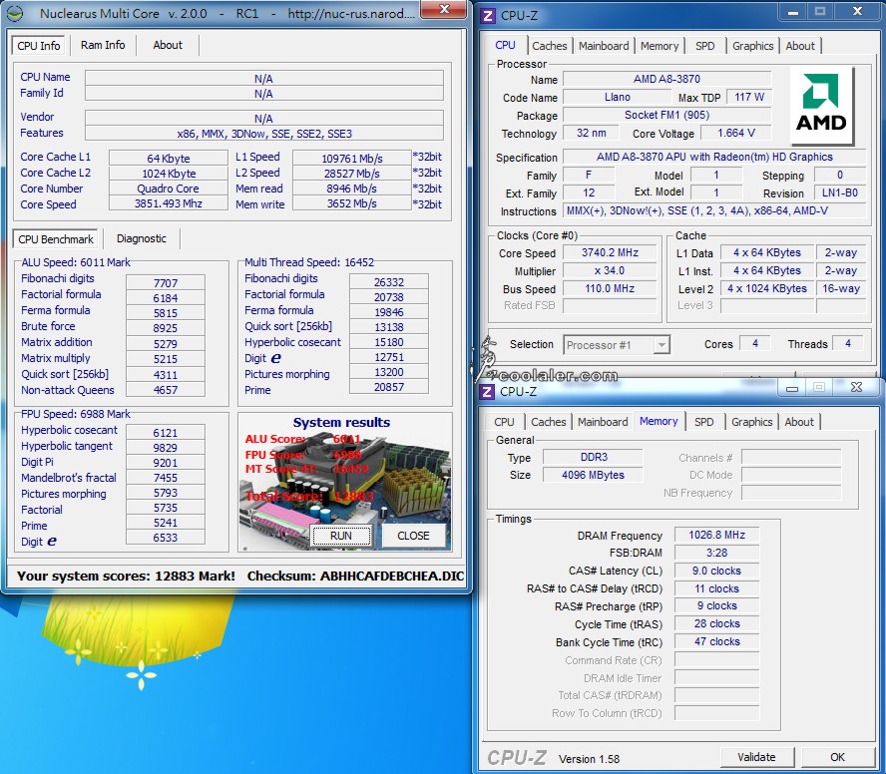Click the Bus Speed value 110.0 MHz
Viewport: 886px width, 774px height.
(611, 288)
